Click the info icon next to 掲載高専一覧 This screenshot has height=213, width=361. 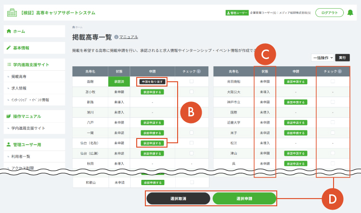tap(116, 37)
